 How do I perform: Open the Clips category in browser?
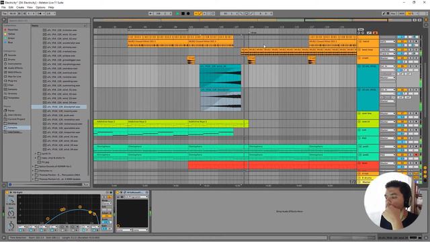click(x=11, y=85)
